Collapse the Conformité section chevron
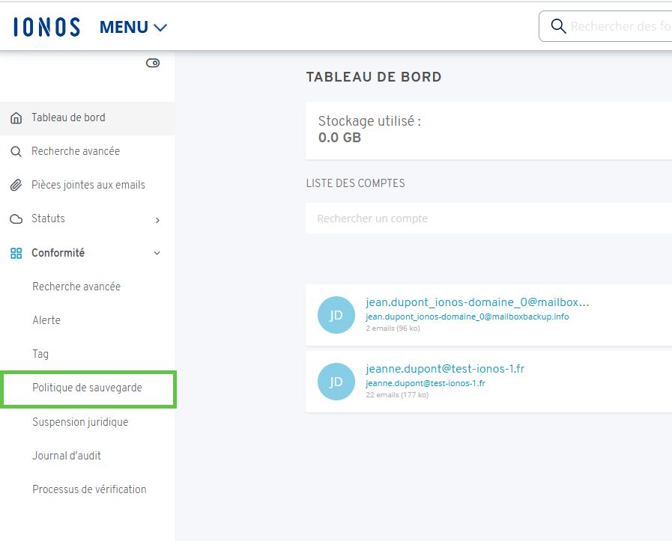This screenshot has width=672, height=541. tap(157, 253)
